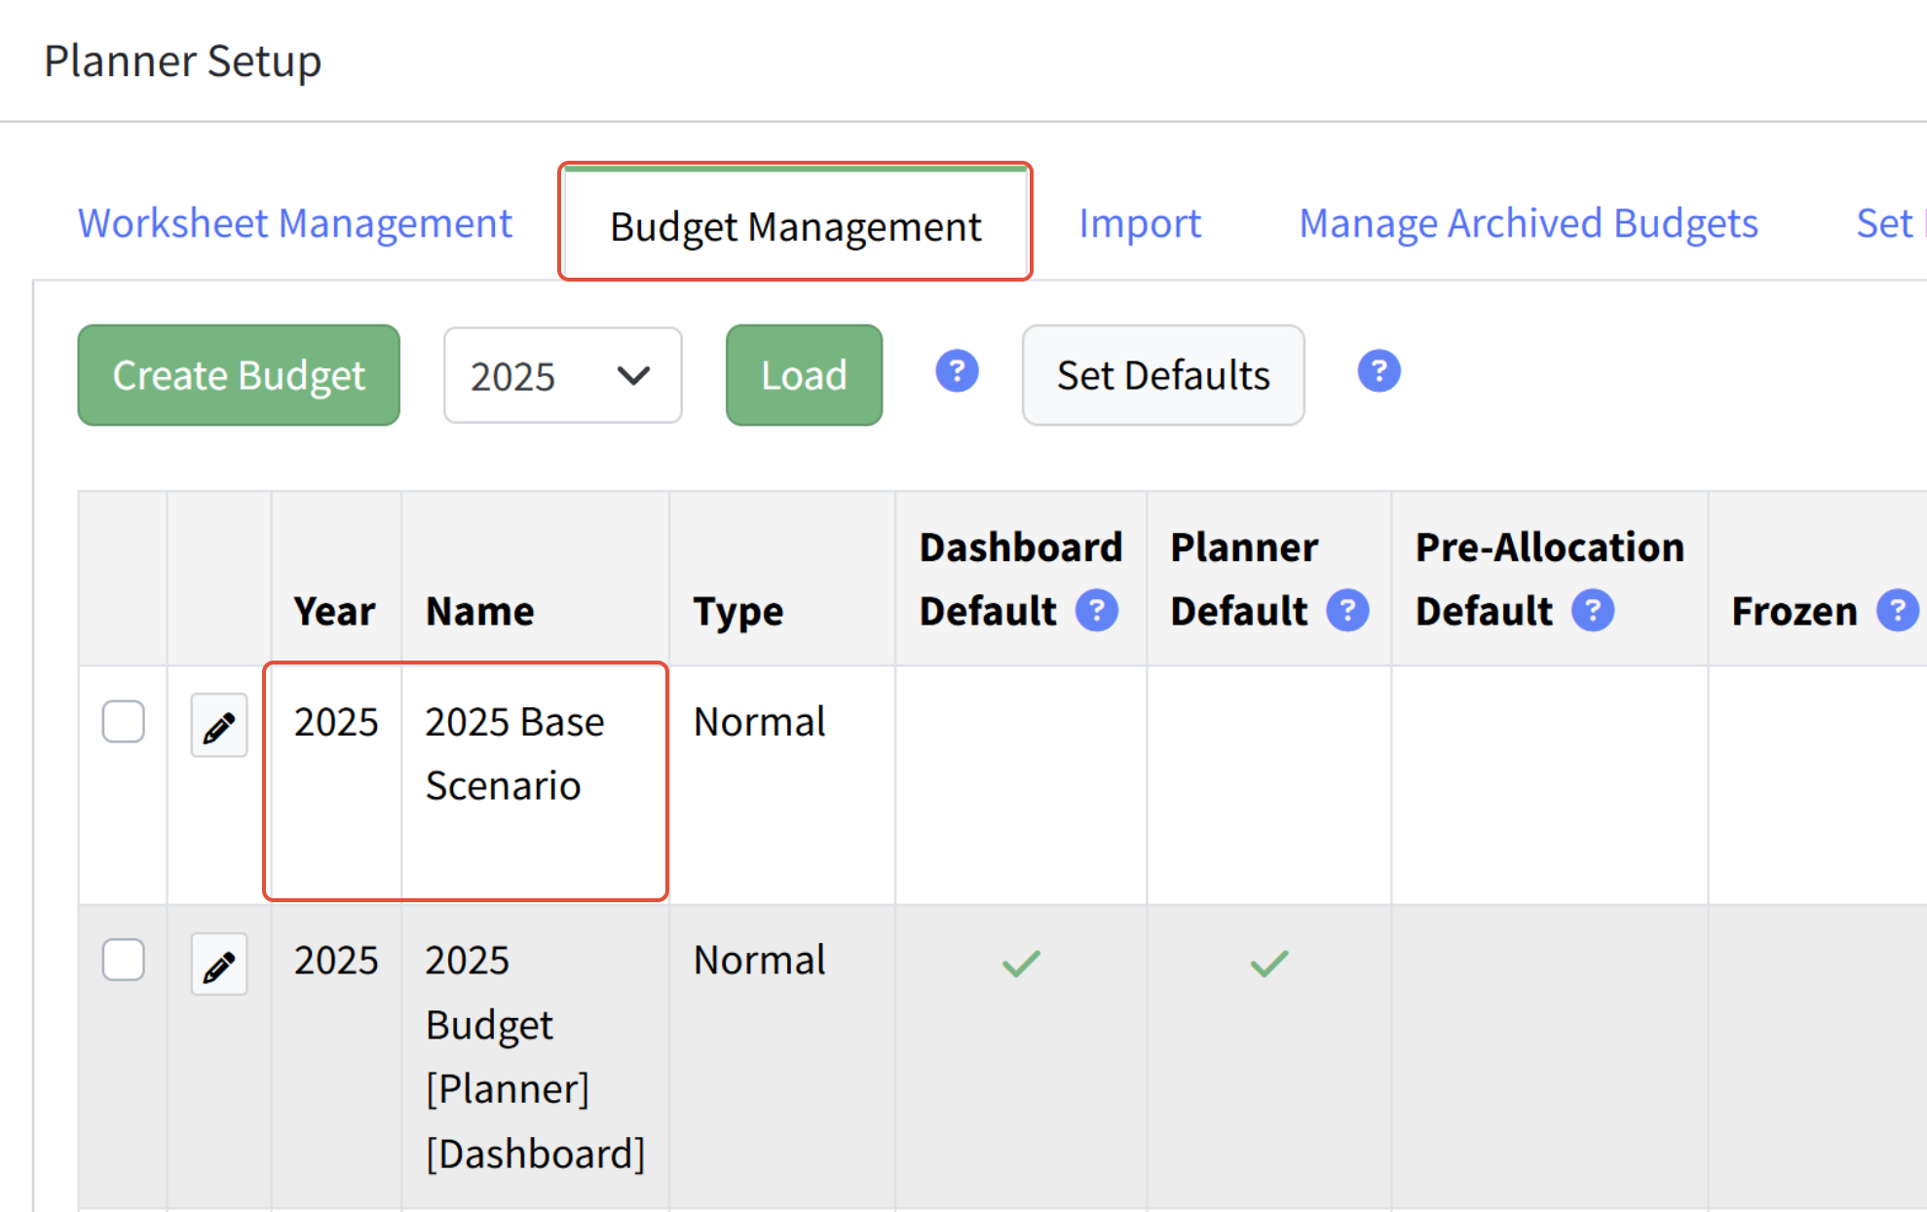Open help icon next to Set Defaults
The image size is (1927, 1212).
1379,371
